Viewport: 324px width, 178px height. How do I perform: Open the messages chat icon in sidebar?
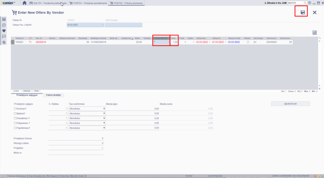click(4, 37)
